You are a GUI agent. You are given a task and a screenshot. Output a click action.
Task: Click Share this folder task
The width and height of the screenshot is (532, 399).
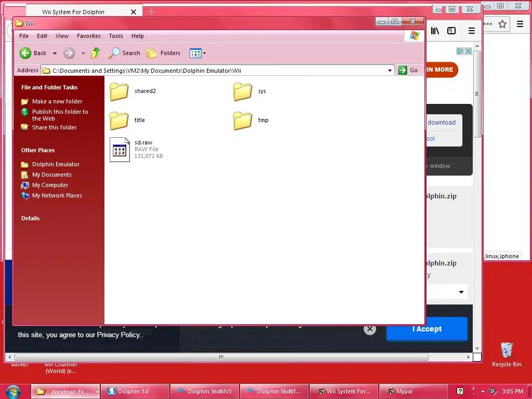54,127
